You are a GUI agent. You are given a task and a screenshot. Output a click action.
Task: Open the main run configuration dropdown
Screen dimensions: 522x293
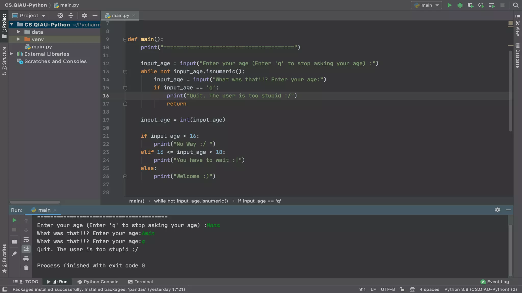pos(426,5)
